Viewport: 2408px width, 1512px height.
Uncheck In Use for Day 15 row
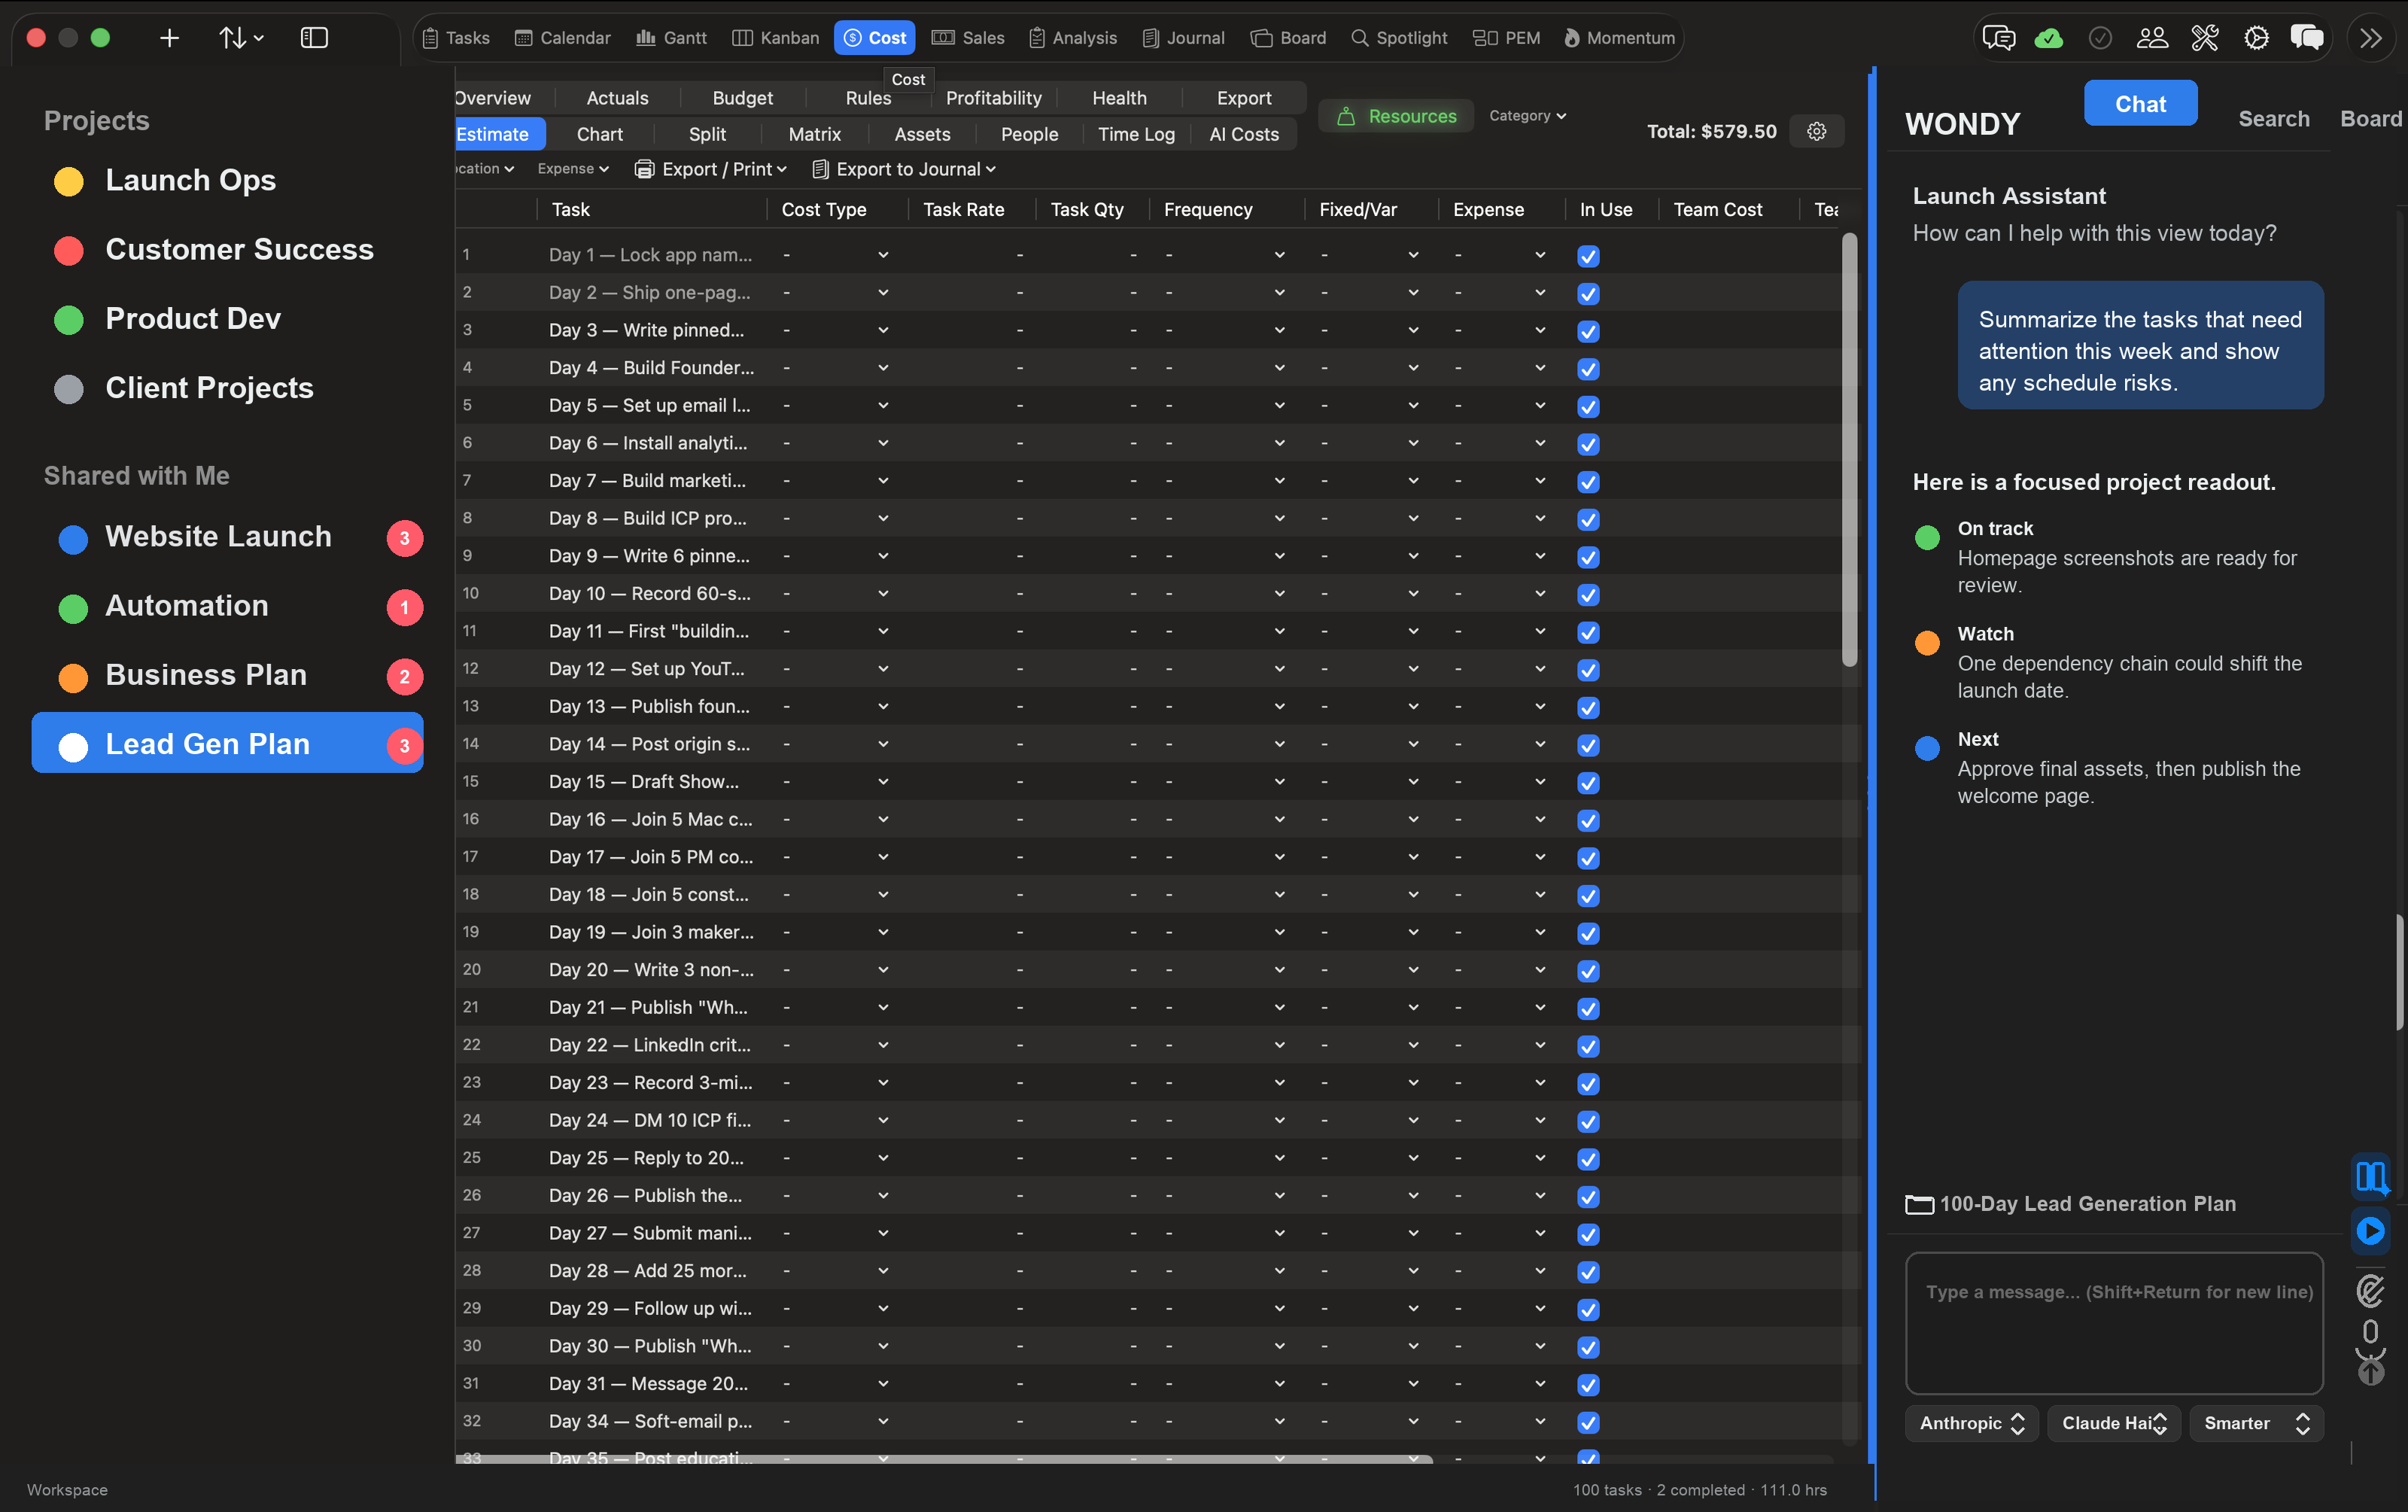(x=1587, y=782)
